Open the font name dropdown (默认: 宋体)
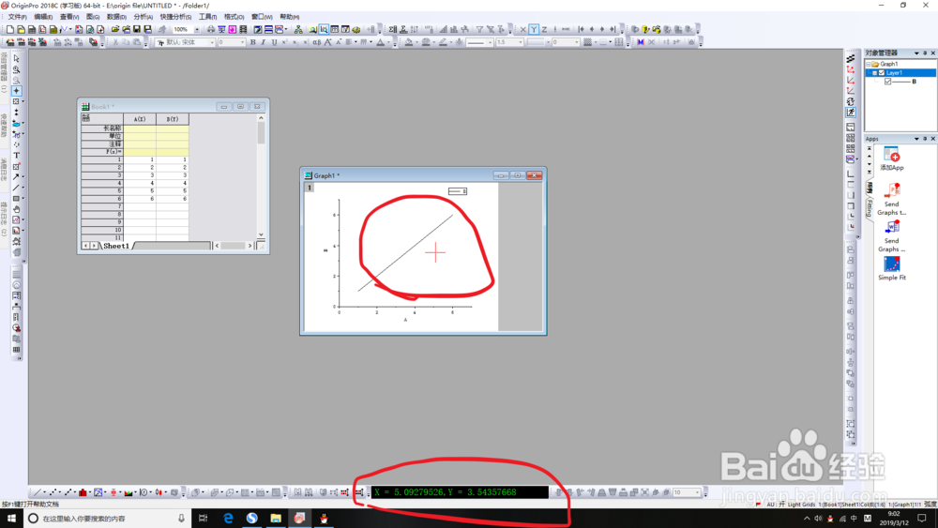The image size is (938, 528). [212, 42]
